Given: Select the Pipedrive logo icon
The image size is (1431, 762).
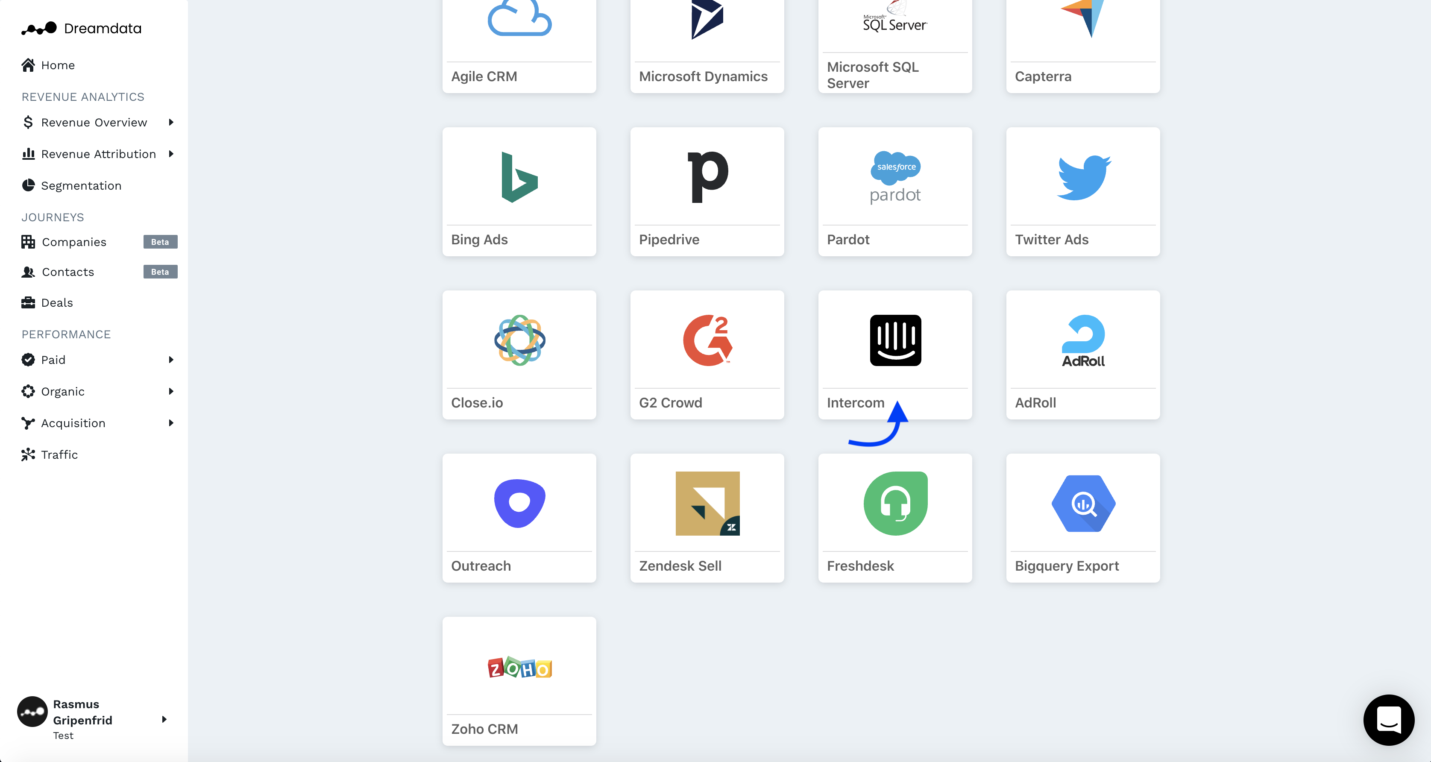Looking at the screenshot, I should (x=707, y=177).
